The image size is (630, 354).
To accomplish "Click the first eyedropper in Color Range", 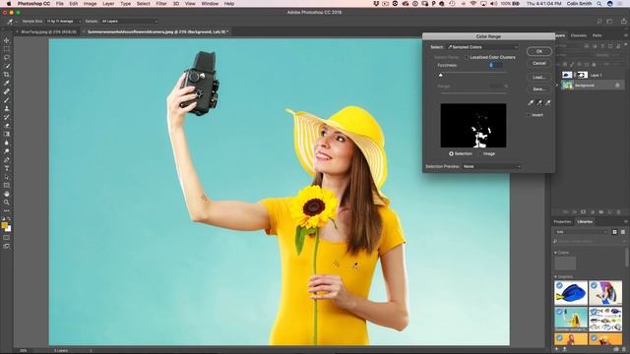I will (531, 102).
